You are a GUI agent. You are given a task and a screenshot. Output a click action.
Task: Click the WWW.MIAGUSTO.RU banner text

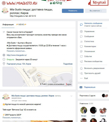click(22, 3)
